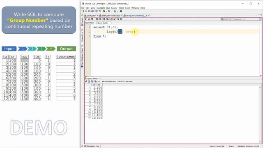Image resolution: width=263 pixels, height=148 pixels.
Task: Close the Query Result tab
Action: coord(99,79)
